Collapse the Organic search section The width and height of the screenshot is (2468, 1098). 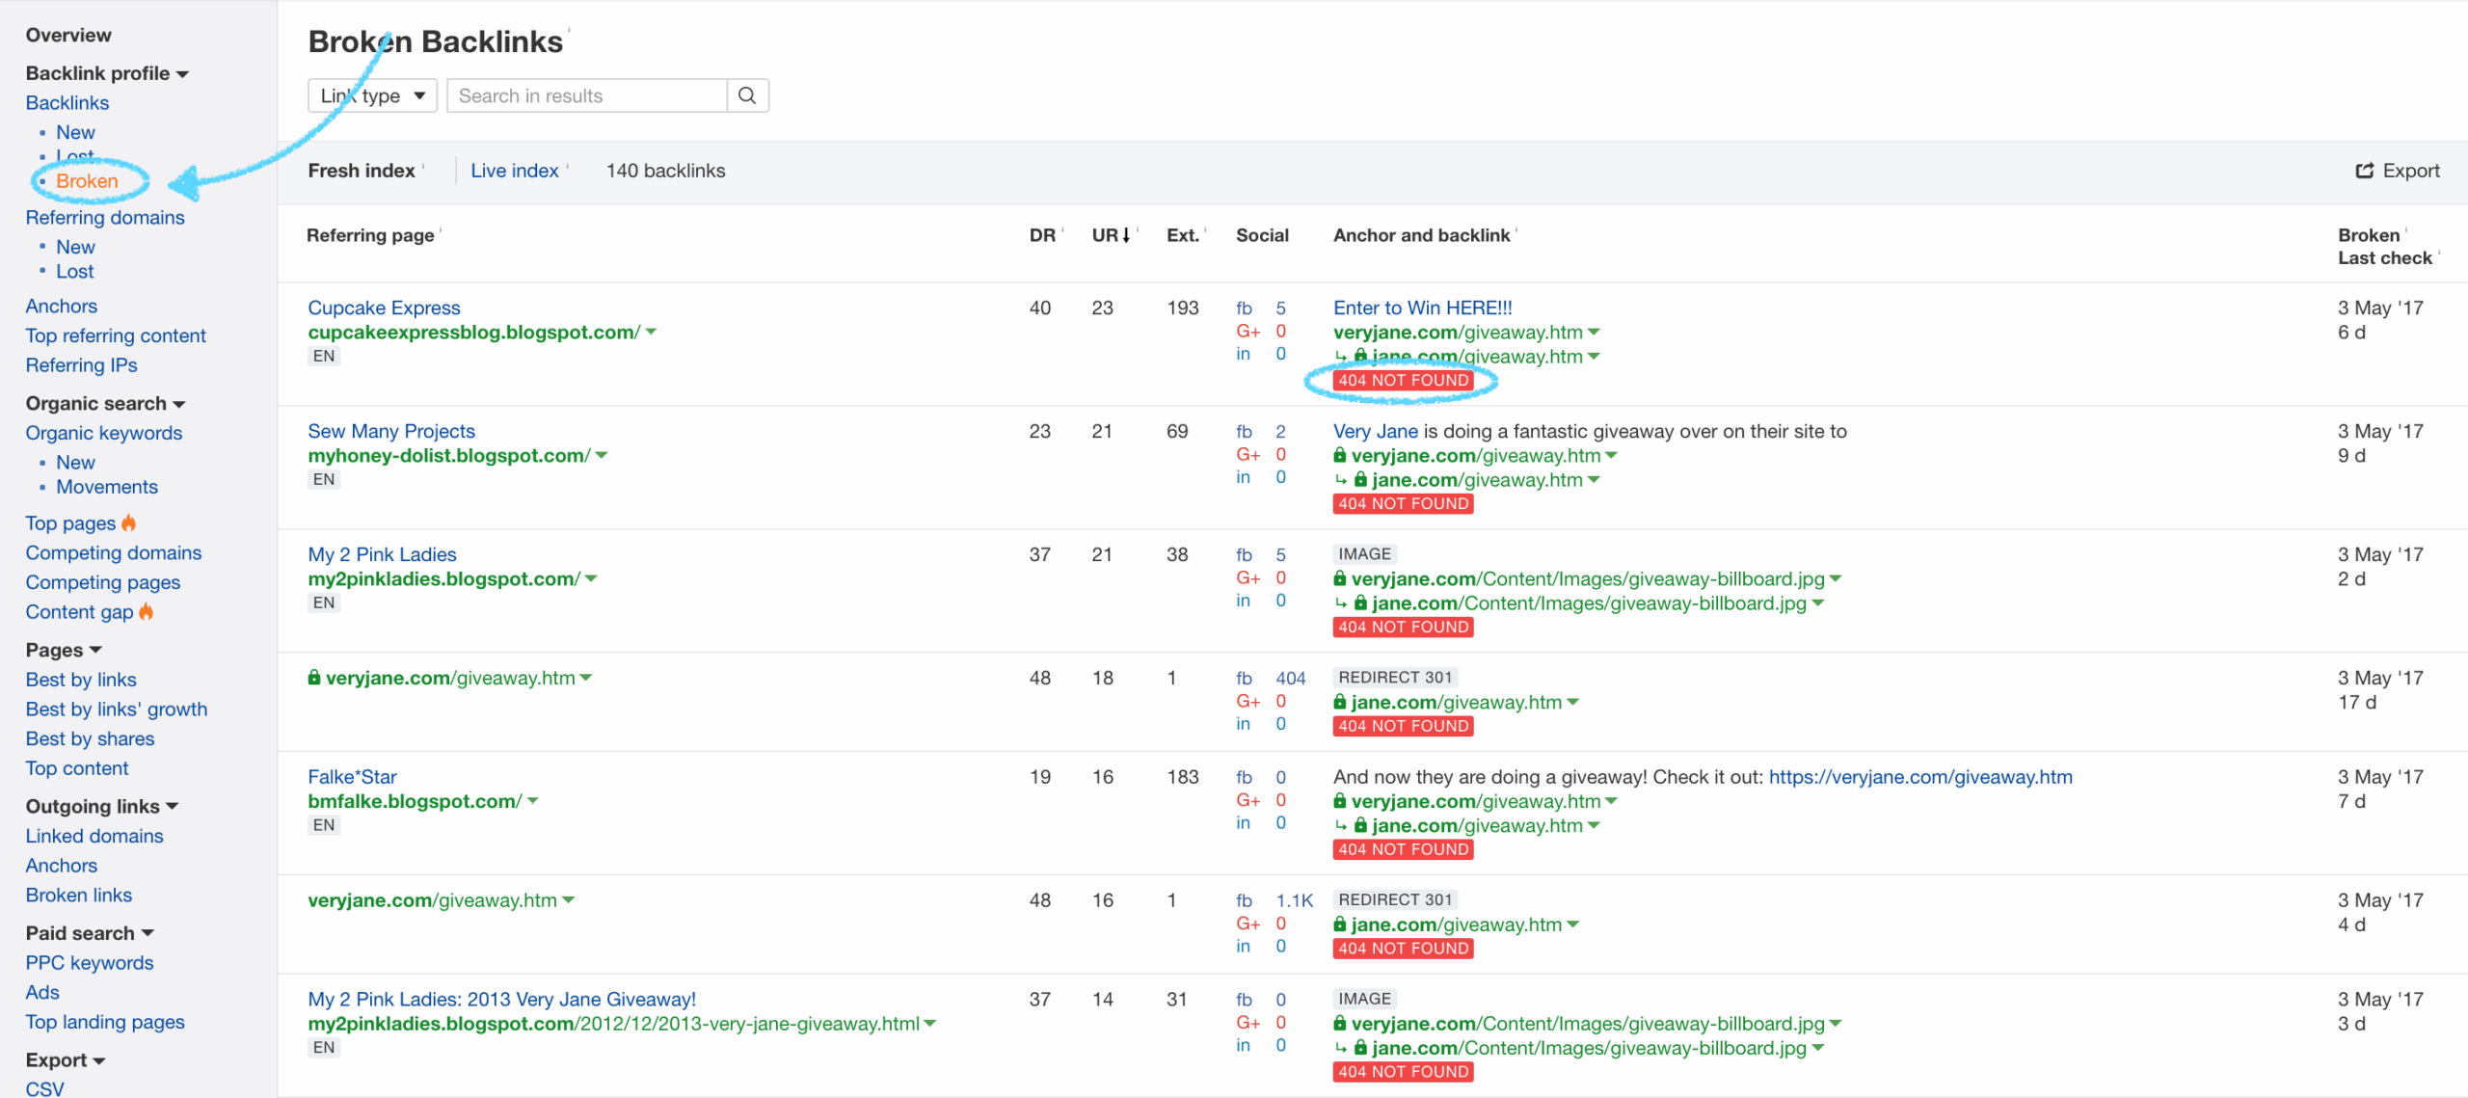[105, 403]
